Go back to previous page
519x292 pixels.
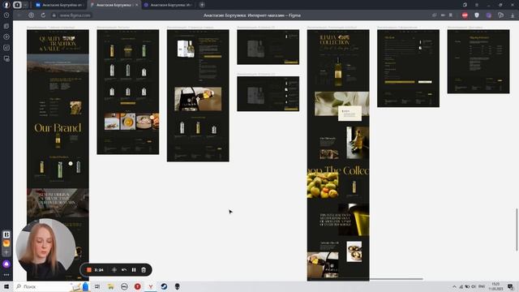point(19,15)
